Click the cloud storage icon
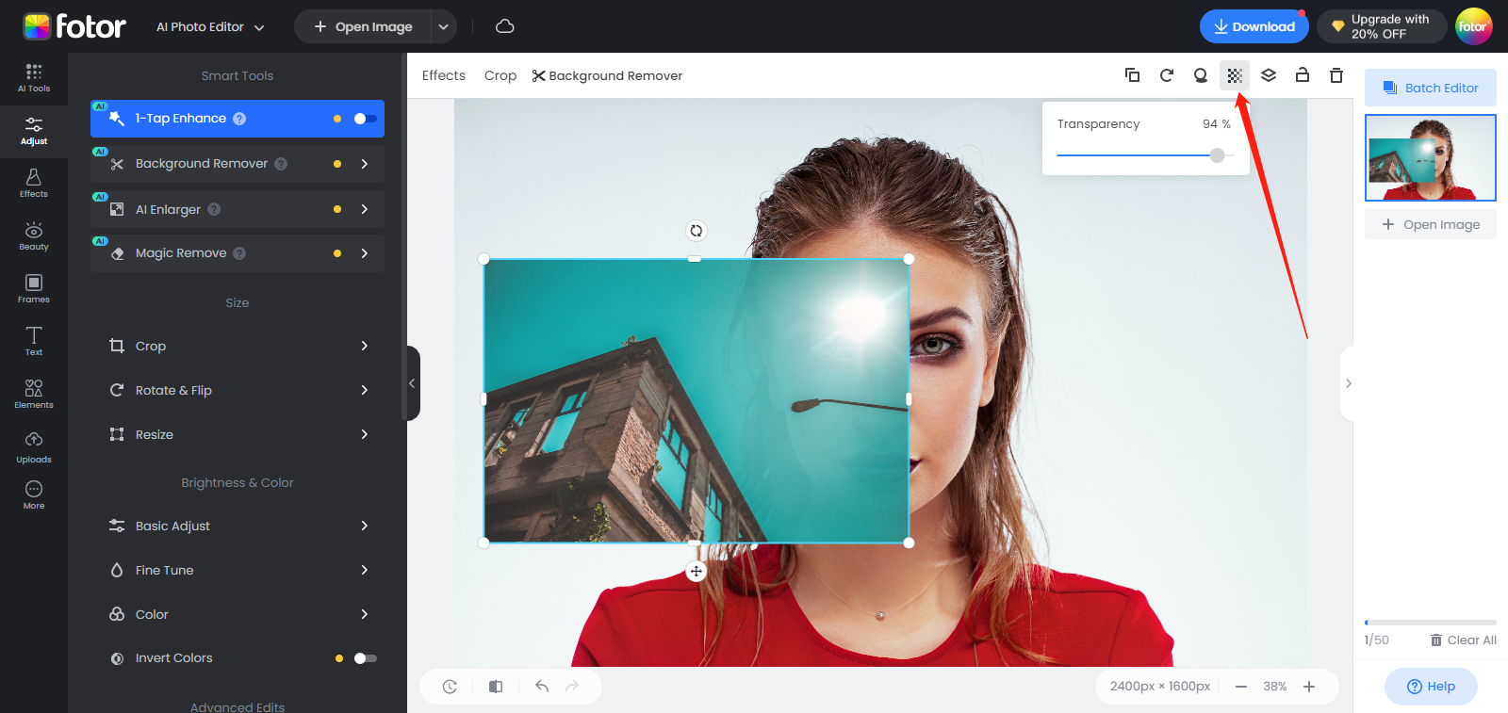Viewport: 1508px width, 713px height. coord(505,26)
